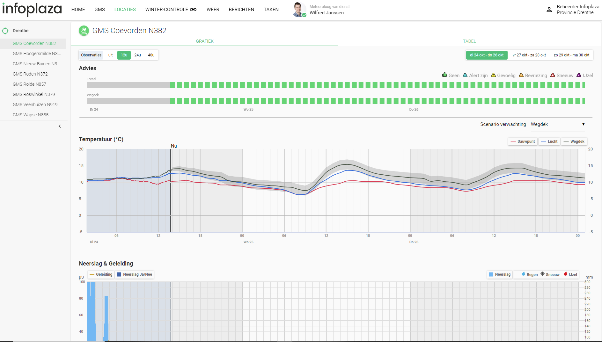Viewport: 602px width, 342px height.
Task: Select the 12u observation range
Action: [x=124, y=55]
